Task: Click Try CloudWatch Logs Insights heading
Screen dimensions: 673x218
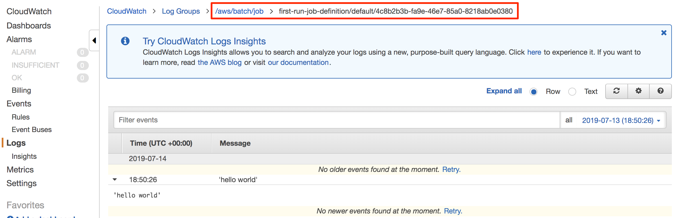Action: pos(204,41)
